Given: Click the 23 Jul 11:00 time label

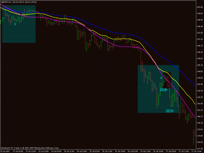Looking at the screenshot, I should point(31,151).
